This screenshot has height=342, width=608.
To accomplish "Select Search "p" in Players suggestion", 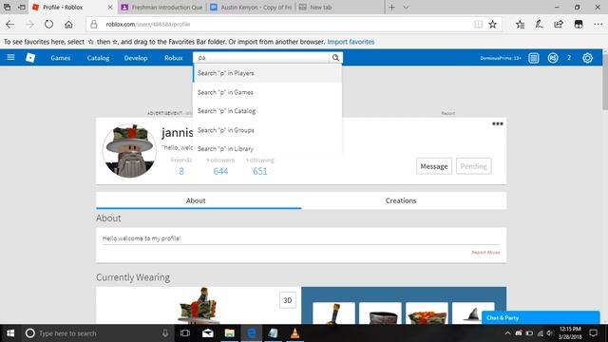I will (x=267, y=73).
